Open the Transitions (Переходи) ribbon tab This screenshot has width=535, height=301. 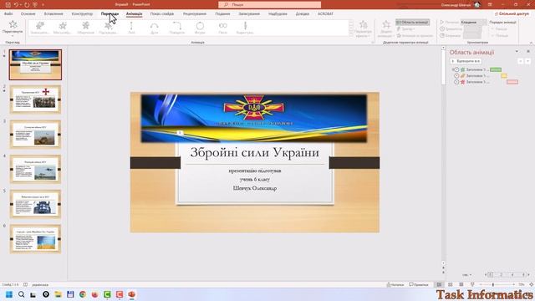click(x=110, y=14)
